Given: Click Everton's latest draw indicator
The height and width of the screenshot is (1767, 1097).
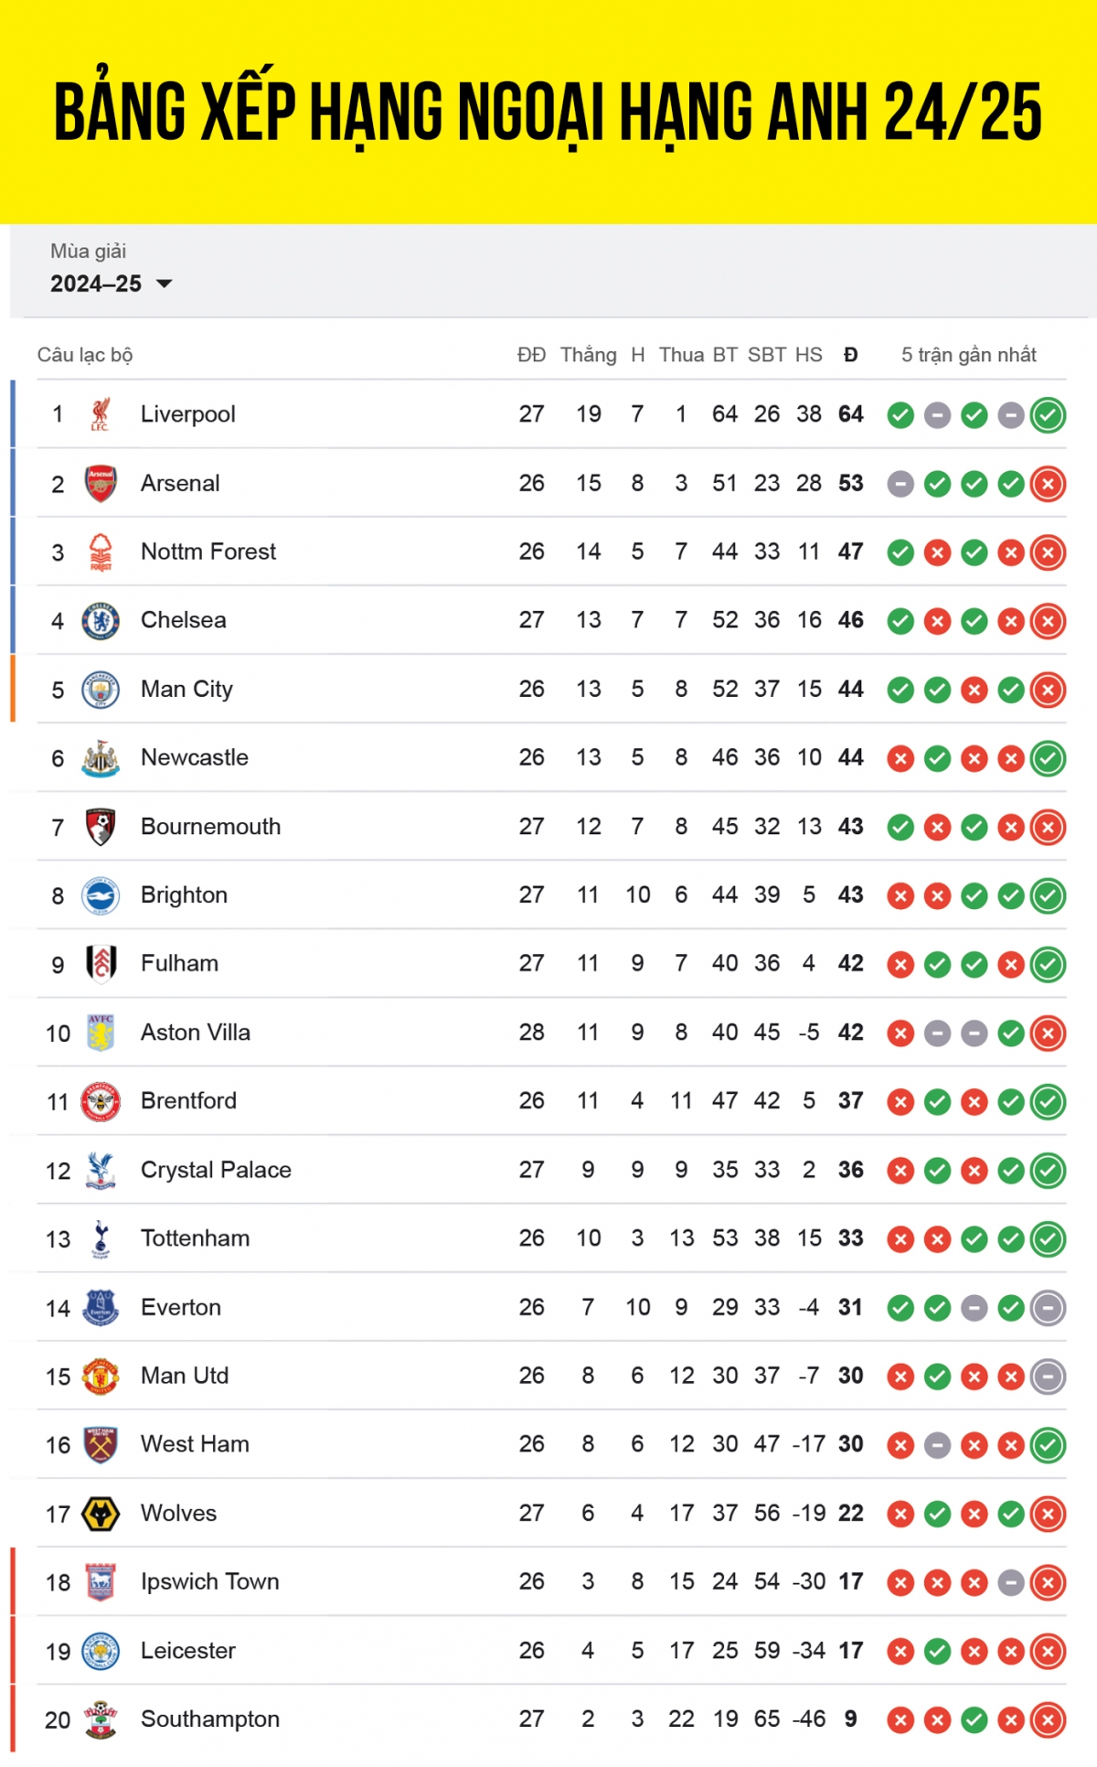Looking at the screenshot, I should (1048, 1308).
